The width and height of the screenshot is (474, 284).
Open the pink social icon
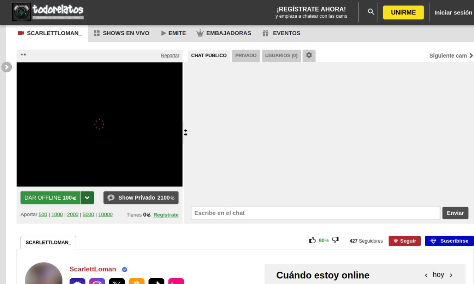tap(176, 281)
